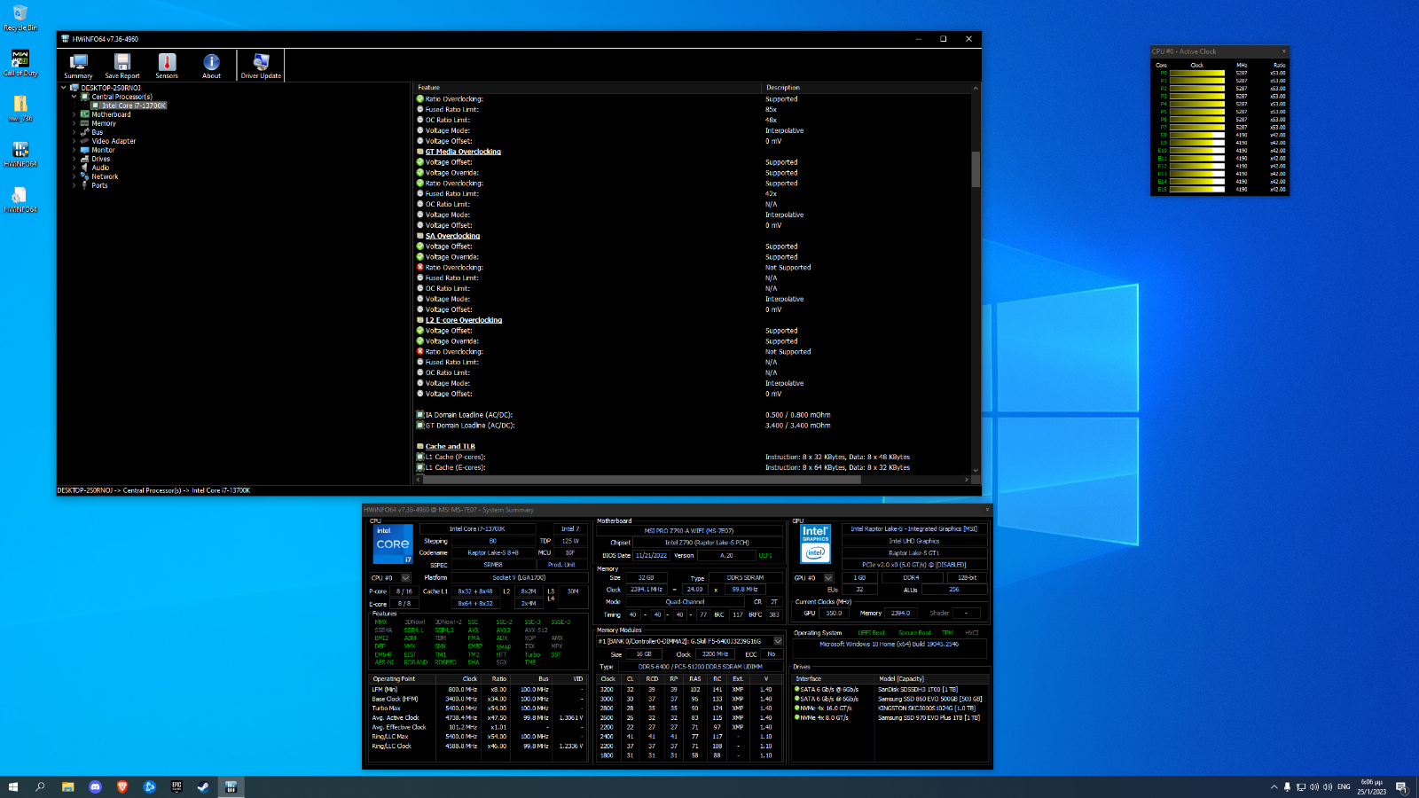Screen dimensions: 1419x798
Task: Click the Bus icon in device tree
Action: 85,132
